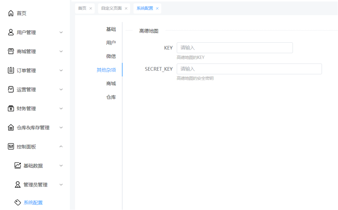Click the SECRET_KEY field label
338x210 pixels.
click(x=159, y=69)
